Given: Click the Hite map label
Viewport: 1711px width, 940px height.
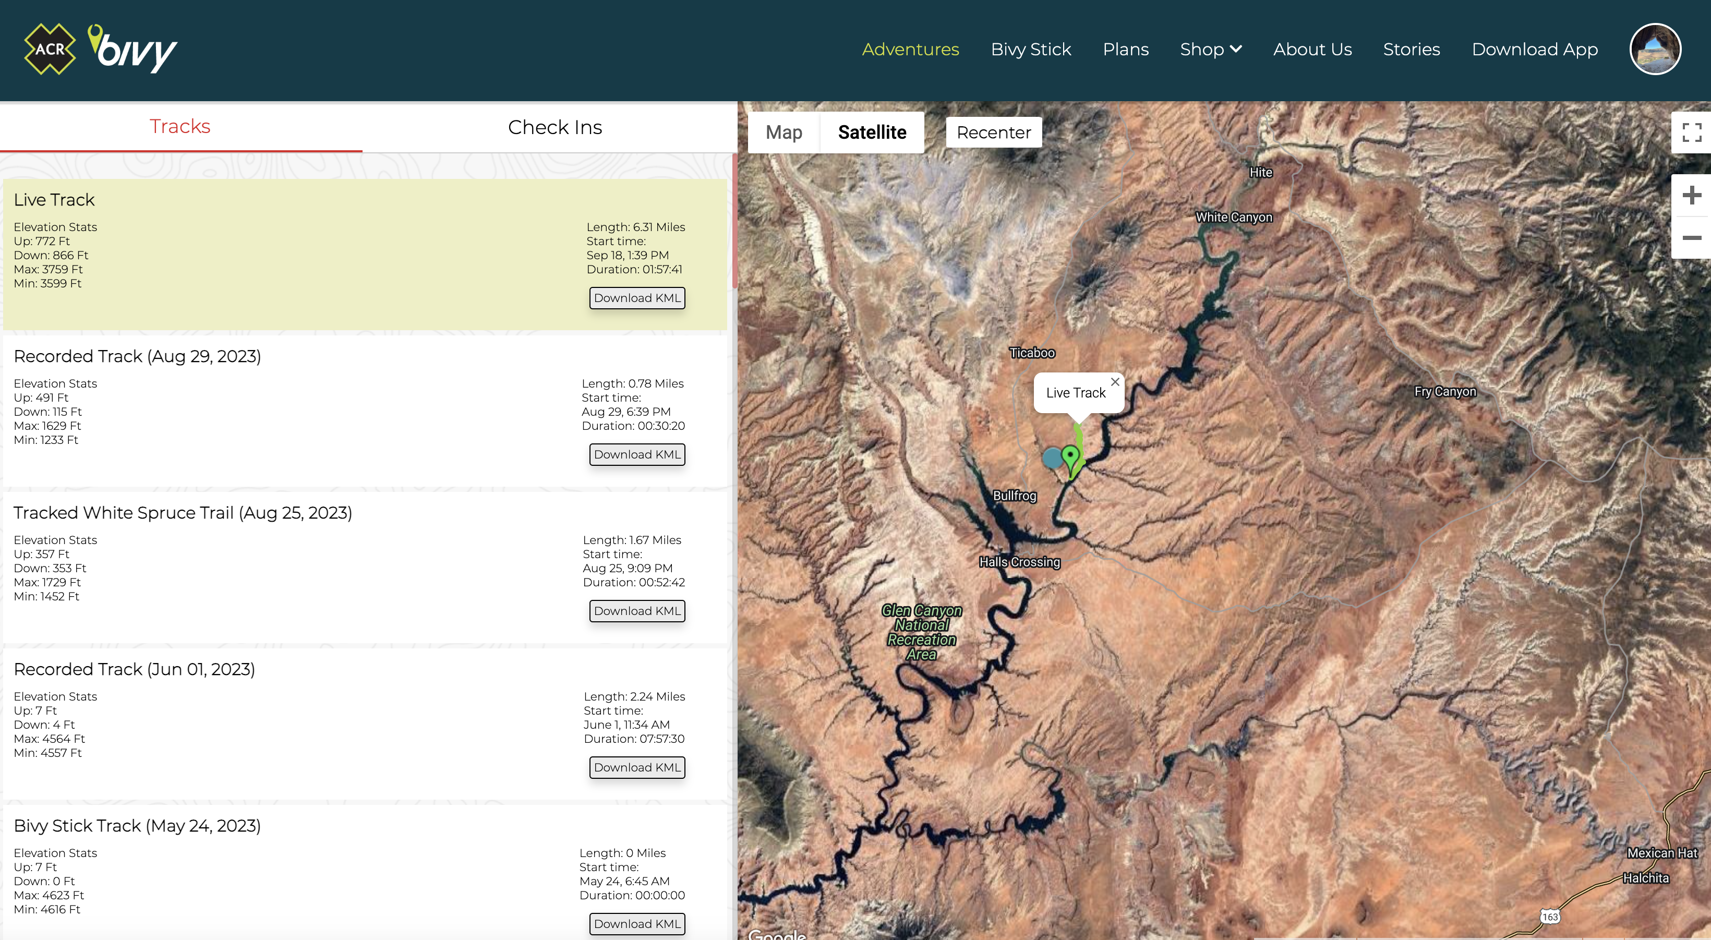Looking at the screenshot, I should coord(1260,173).
